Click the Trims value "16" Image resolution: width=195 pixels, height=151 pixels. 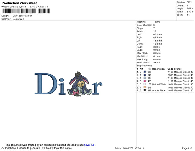pos(155,31)
